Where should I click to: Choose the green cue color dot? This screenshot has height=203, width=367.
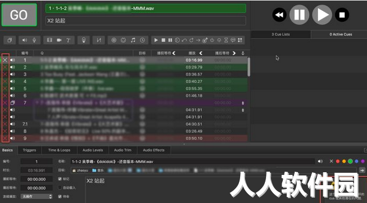coord(350,161)
